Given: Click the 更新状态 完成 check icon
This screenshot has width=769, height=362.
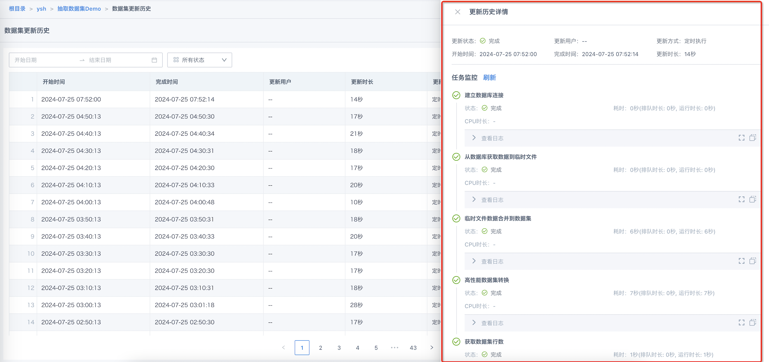Looking at the screenshot, I should click(x=482, y=41).
